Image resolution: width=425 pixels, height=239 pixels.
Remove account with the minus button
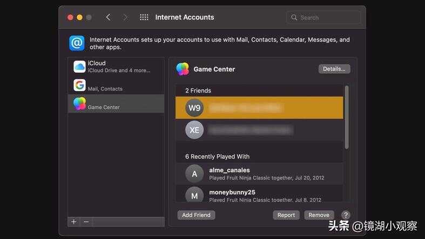click(x=86, y=222)
